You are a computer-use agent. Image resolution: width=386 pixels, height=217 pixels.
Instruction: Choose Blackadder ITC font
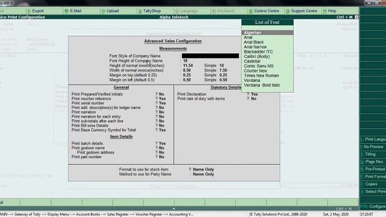[x=258, y=52]
